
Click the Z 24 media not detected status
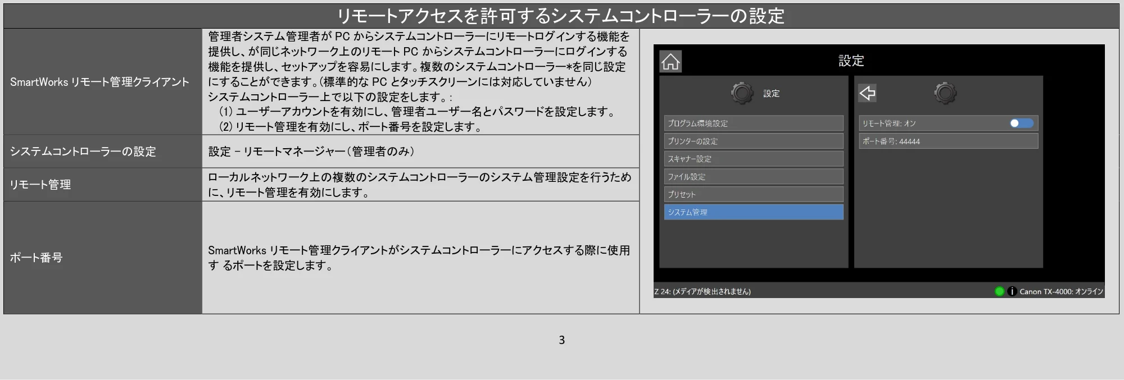[702, 291]
